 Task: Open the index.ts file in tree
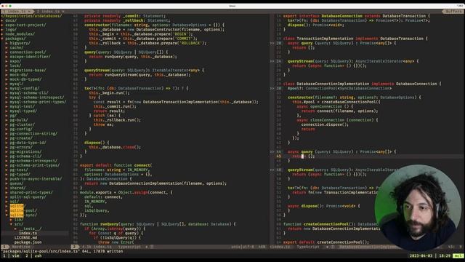point(28,234)
